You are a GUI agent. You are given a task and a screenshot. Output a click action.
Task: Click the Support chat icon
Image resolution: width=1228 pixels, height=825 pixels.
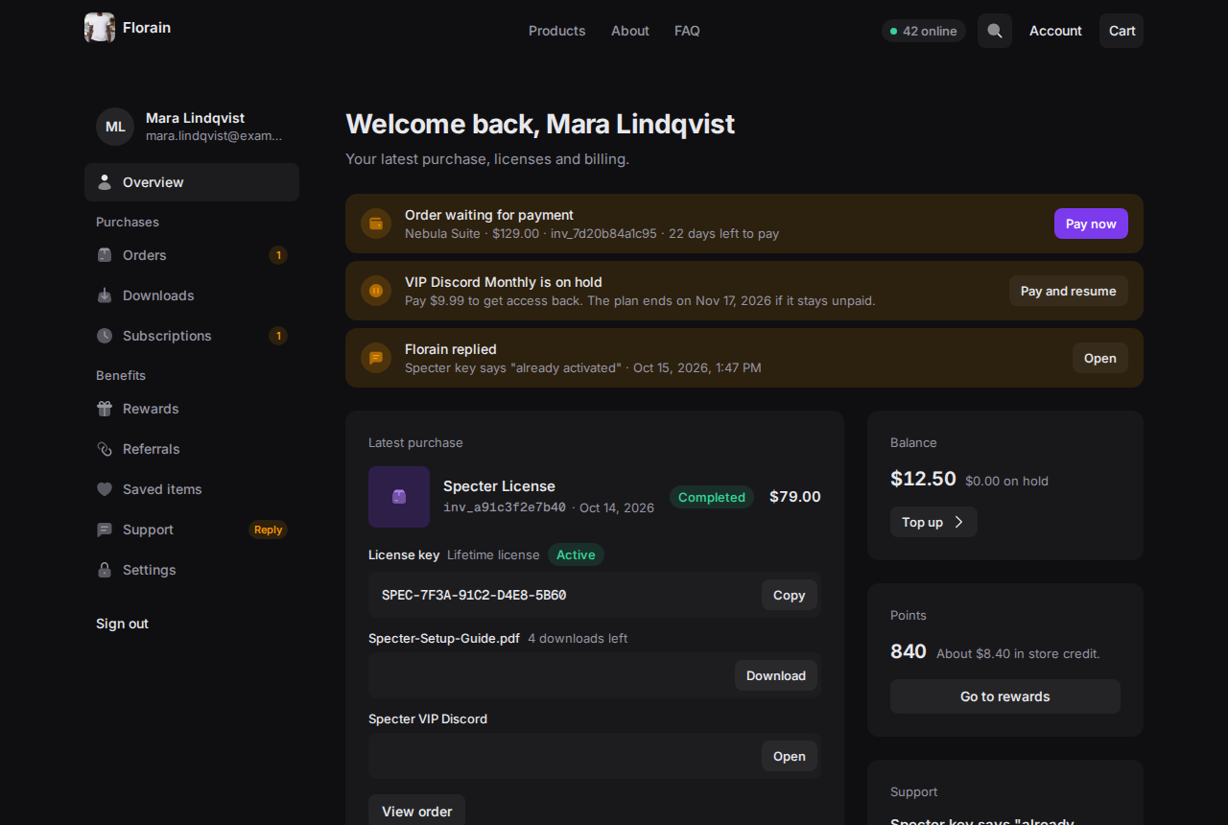105,530
